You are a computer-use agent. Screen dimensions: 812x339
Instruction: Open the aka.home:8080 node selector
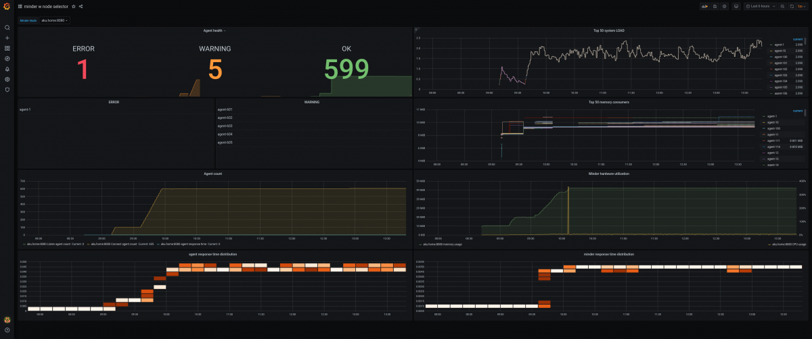pyautogui.click(x=55, y=20)
